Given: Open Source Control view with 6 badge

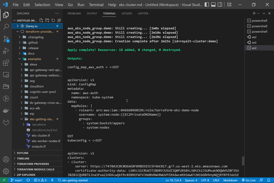Looking at the screenshot, I should pyautogui.click(x=6, y=39).
